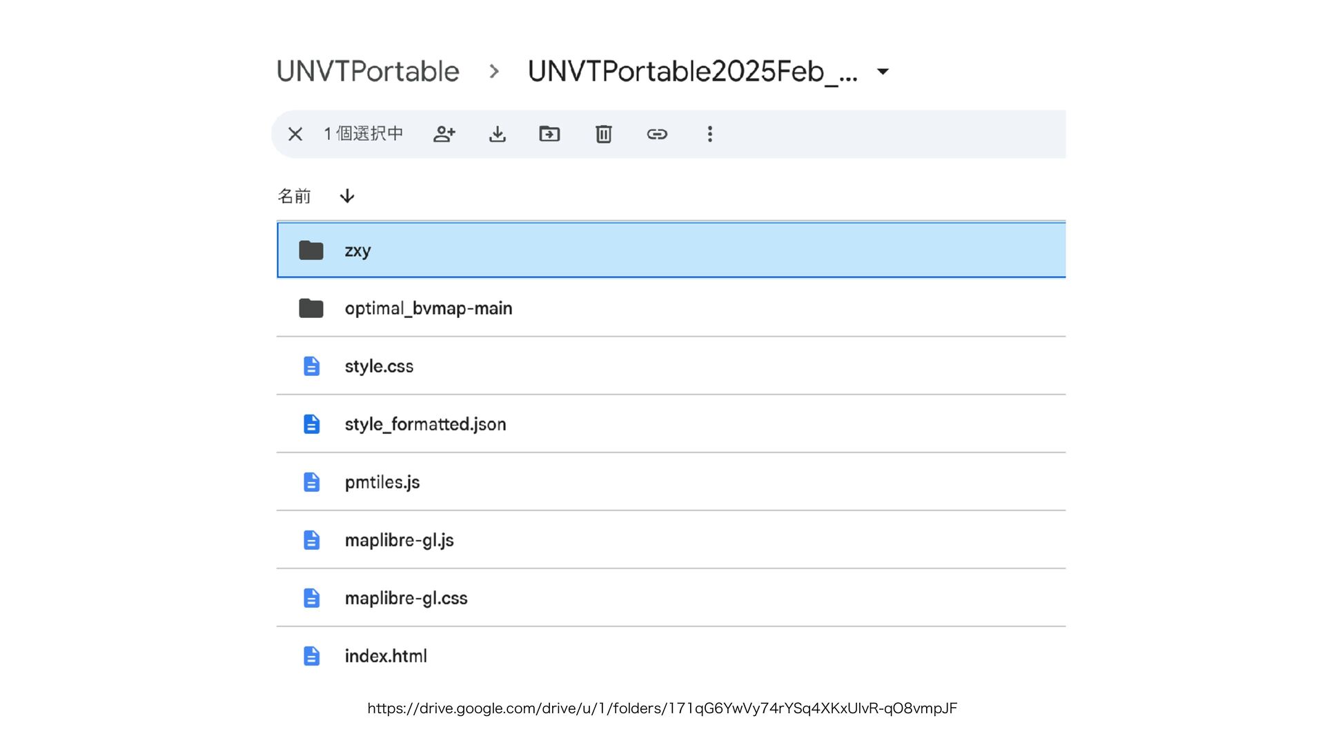Select the optimal_bvmap-main folder
1325x745 pixels.
(428, 308)
